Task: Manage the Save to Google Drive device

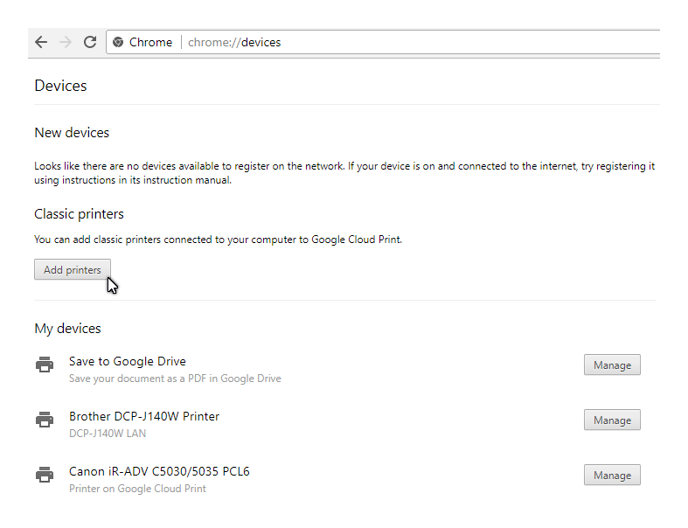Action: point(612,365)
